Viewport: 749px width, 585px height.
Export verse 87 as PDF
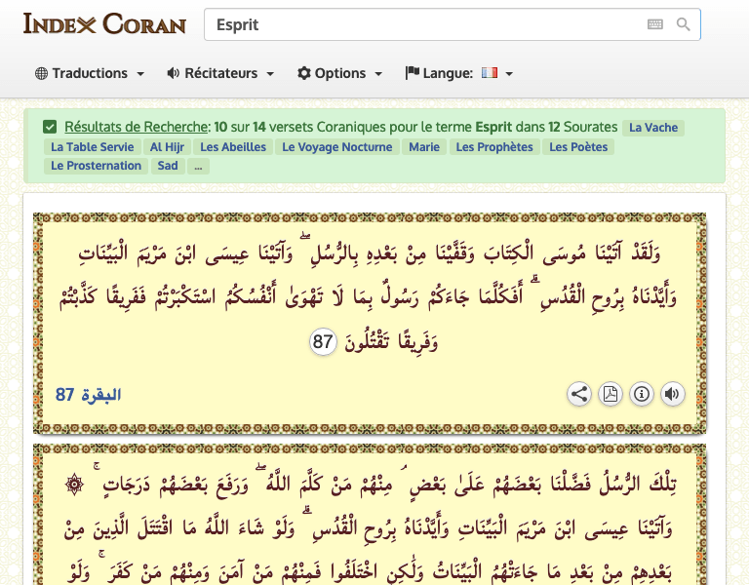[x=610, y=394]
